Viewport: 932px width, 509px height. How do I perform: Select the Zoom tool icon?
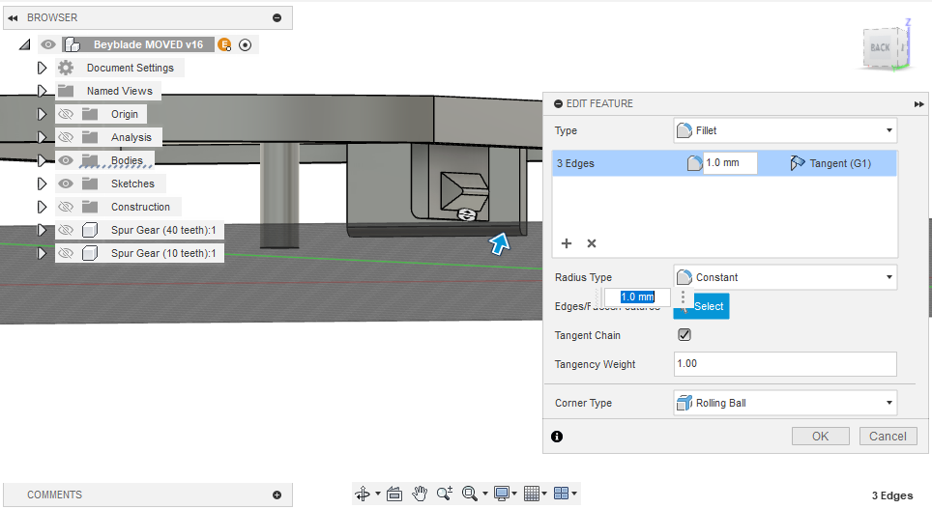click(445, 494)
